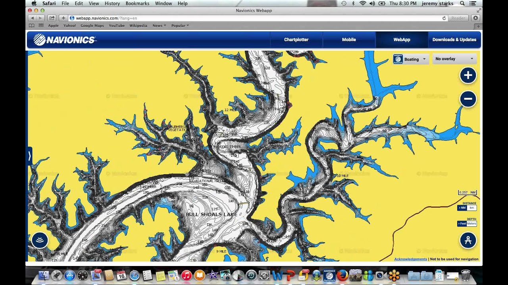This screenshot has height=285, width=508.
Task: Open the Yahoo! bookmark
Action: [69, 25]
